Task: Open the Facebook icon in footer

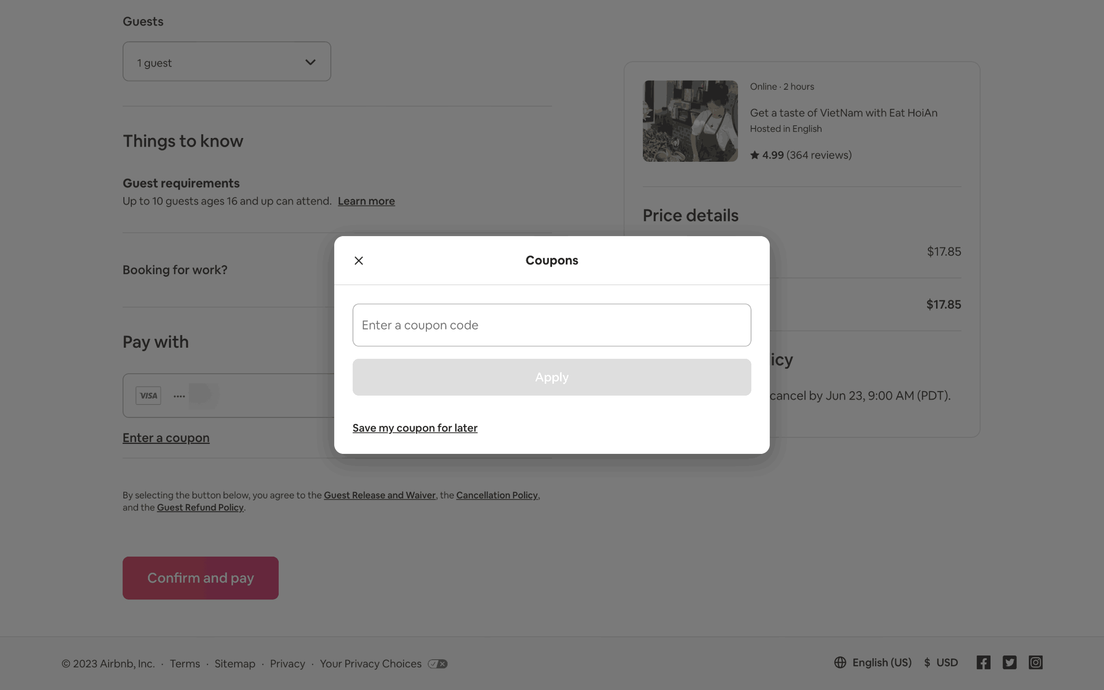Action: pyautogui.click(x=983, y=663)
